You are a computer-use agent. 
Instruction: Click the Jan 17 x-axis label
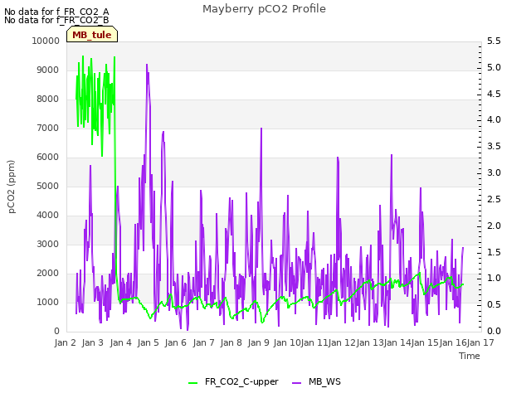(480, 342)
